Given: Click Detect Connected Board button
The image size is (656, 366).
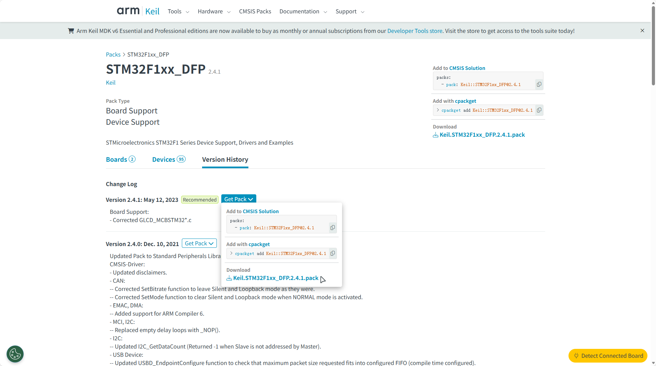Looking at the screenshot, I should [x=608, y=356].
